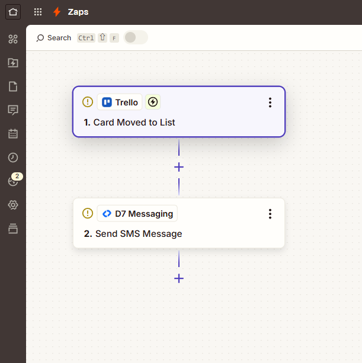Add a step between Trello and D7 Messaging
The image size is (362, 363).
(179, 167)
